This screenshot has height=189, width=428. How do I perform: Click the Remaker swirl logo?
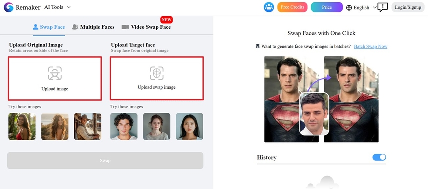point(8,7)
